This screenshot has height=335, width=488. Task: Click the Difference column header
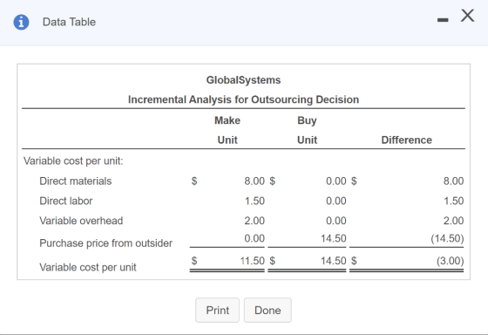[406, 140]
